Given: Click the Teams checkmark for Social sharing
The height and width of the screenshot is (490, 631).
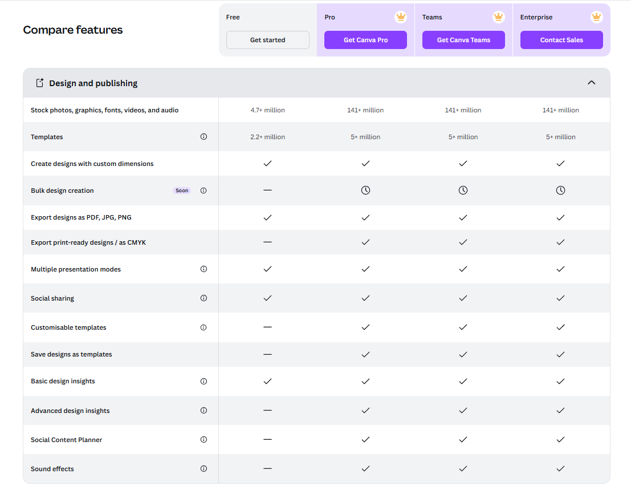Looking at the screenshot, I should click(463, 298).
